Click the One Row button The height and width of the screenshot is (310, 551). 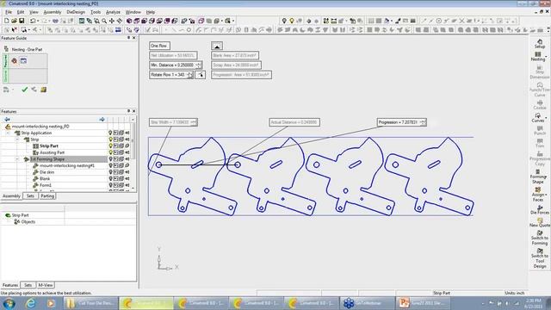[x=159, y=46]
